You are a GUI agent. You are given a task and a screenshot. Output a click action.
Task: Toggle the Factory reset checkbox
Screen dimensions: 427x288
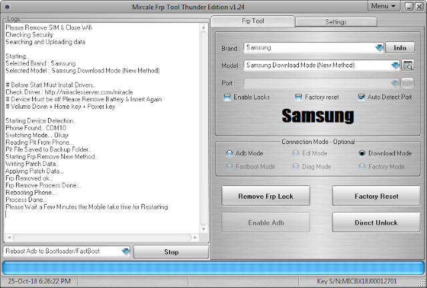(x=298, y=97)
